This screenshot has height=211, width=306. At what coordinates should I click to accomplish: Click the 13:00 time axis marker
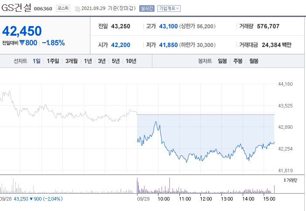[227, 199]
